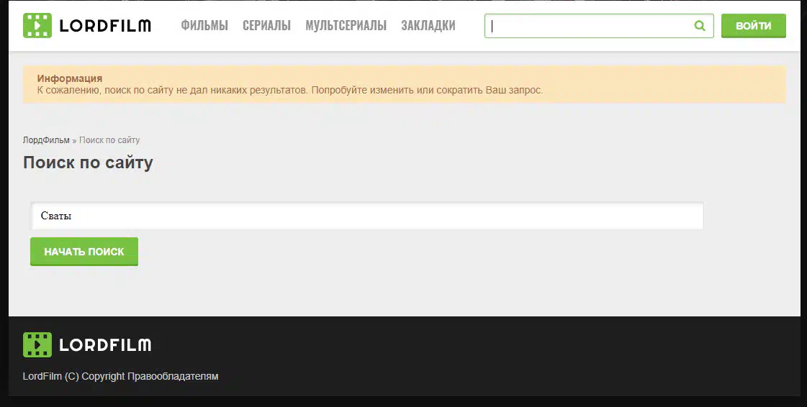Click the no-results message starting К сожалению
This screenshot has width=807, height=407.
[x=290, y=91]
